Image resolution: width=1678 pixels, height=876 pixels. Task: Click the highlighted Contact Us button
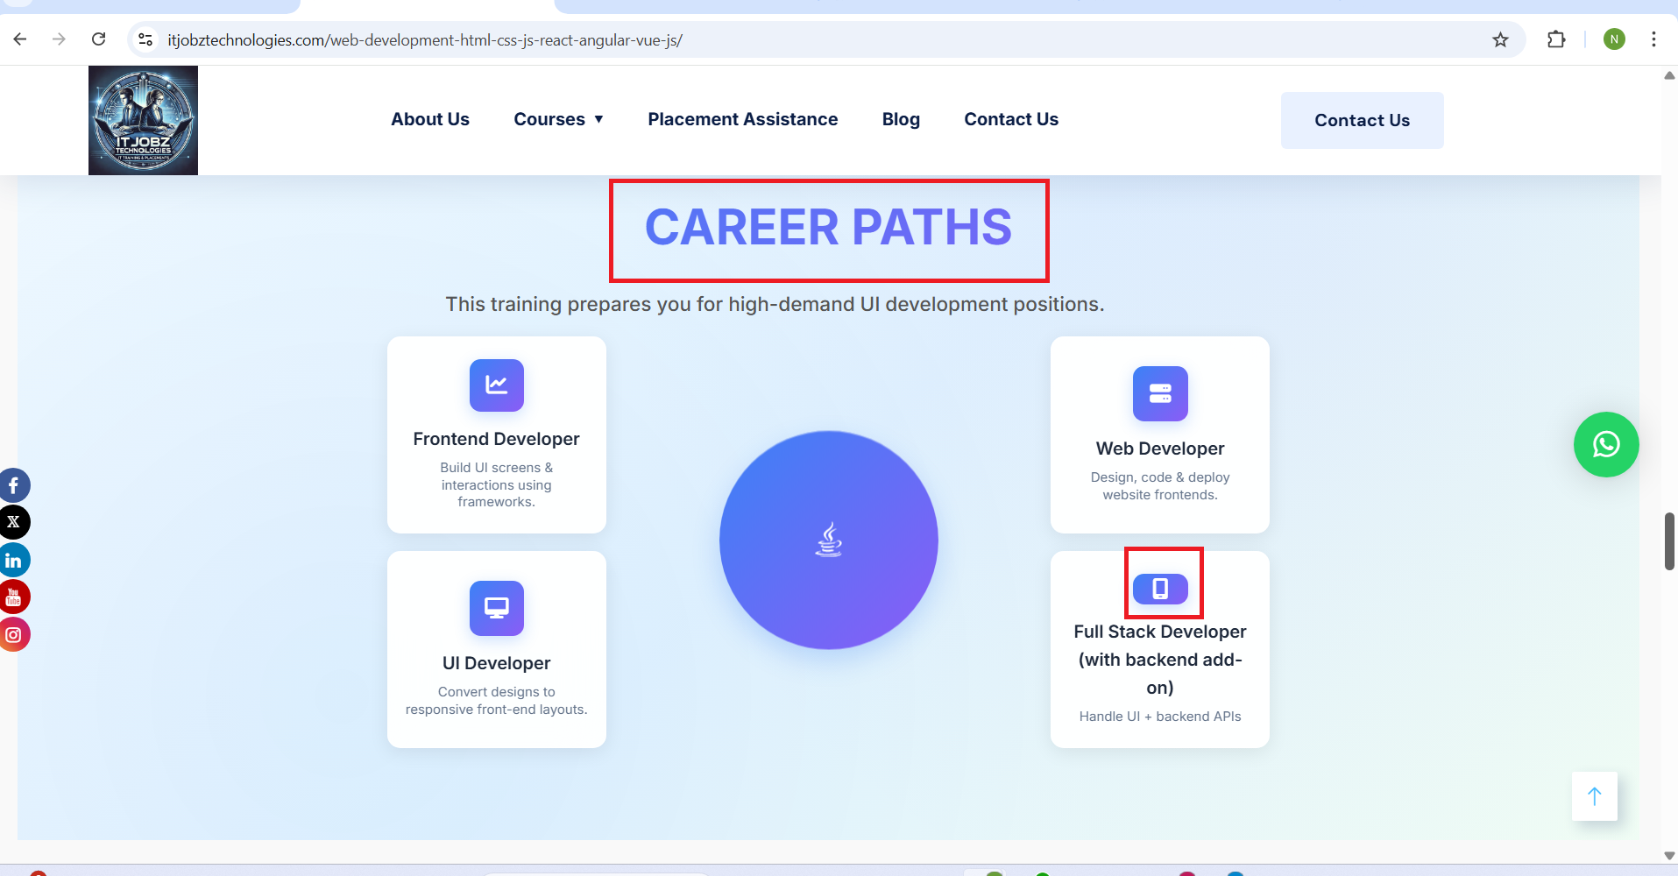point(1362,121)
